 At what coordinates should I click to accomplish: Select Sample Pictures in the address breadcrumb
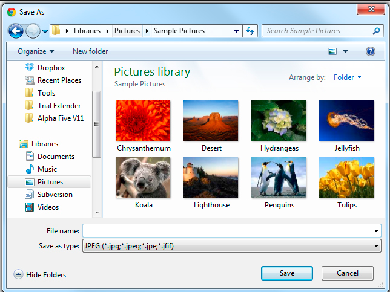179,31
